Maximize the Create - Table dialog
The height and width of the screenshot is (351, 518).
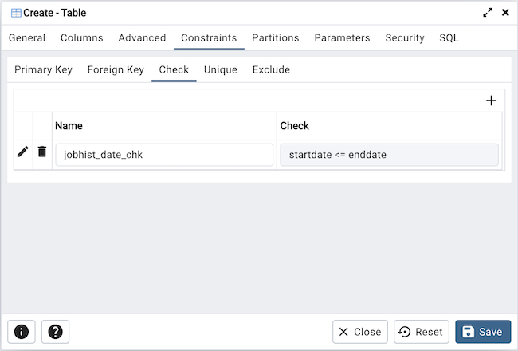[488, 13]
